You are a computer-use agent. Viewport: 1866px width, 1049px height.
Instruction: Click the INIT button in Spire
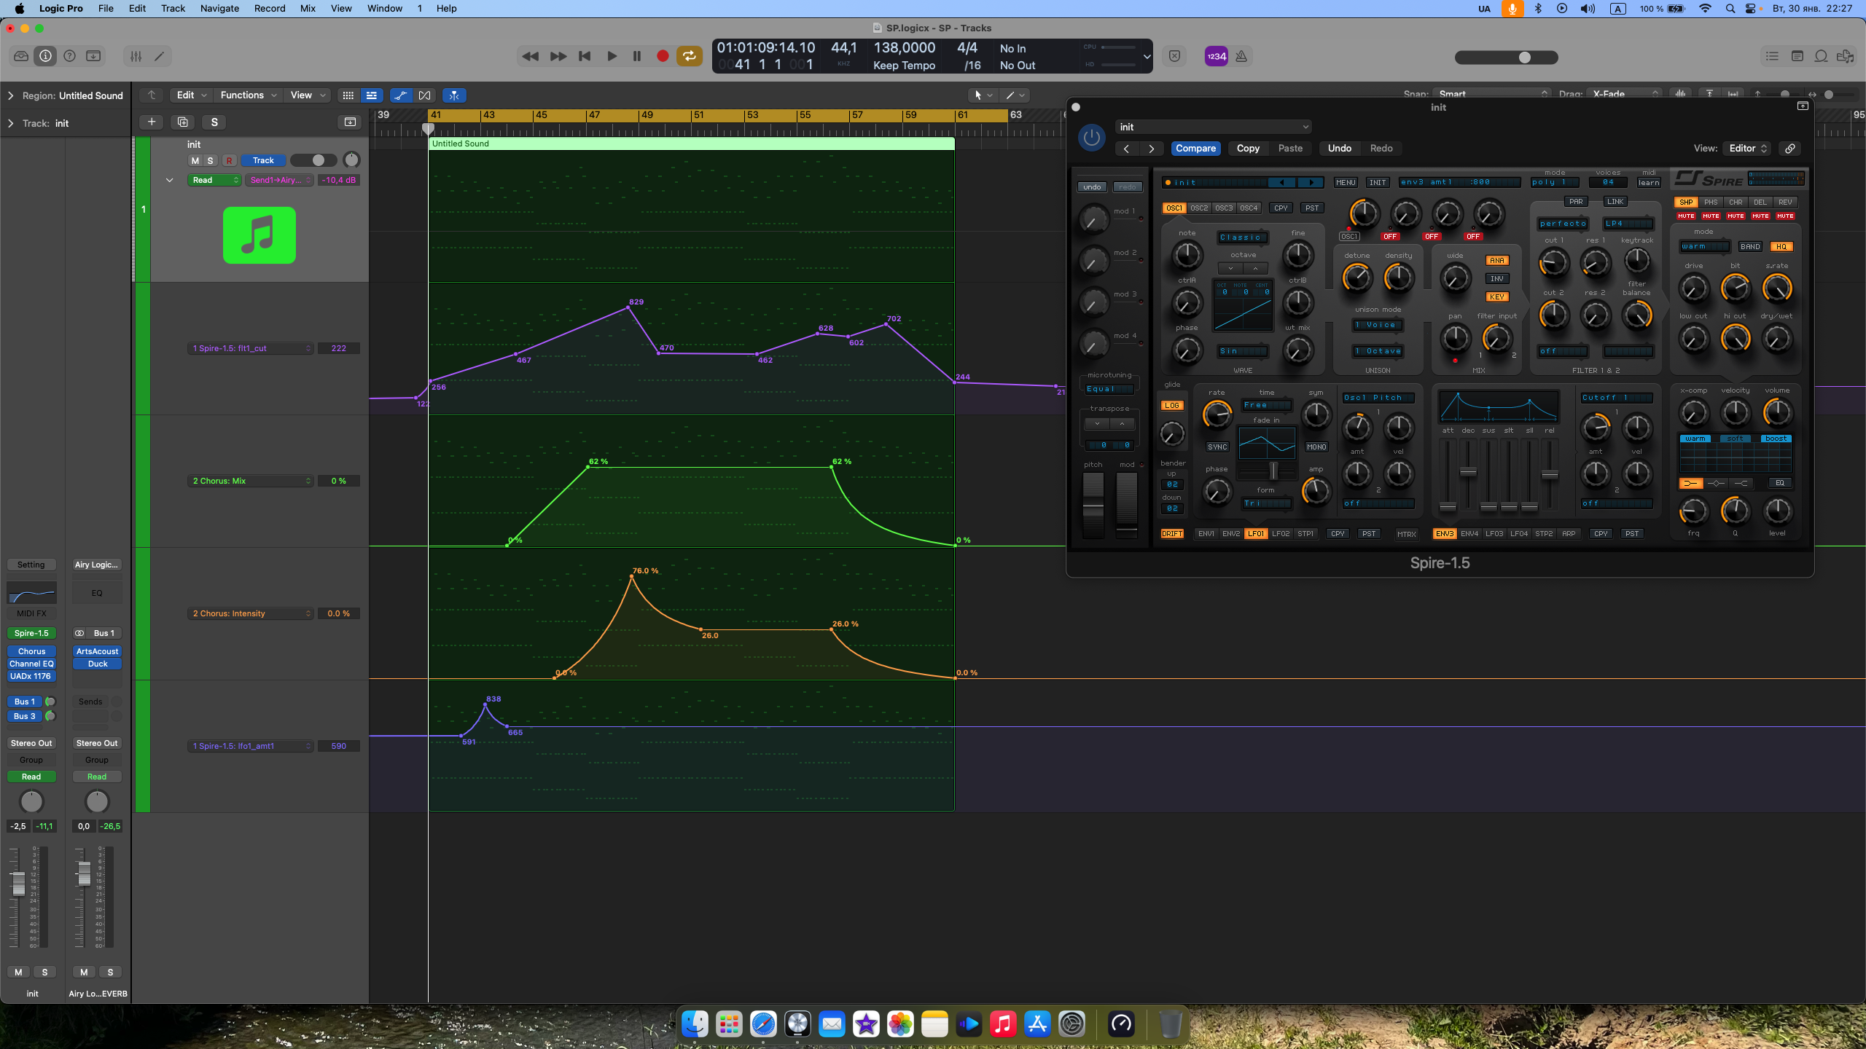click(1377, 183)
